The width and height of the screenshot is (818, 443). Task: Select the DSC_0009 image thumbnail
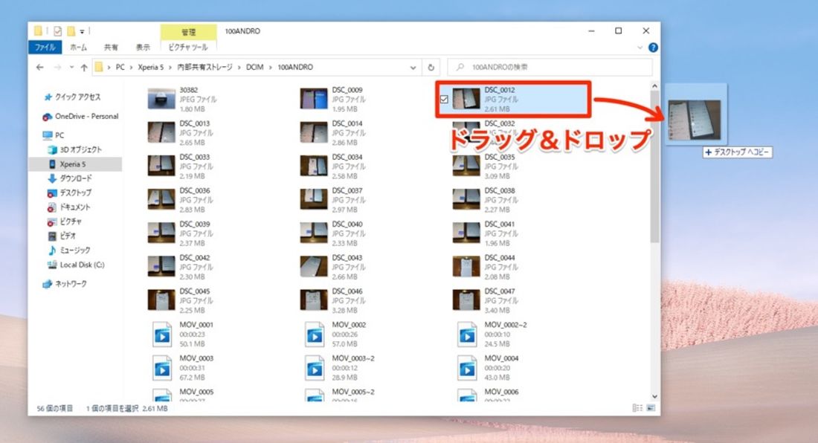(x=314, y=99)
